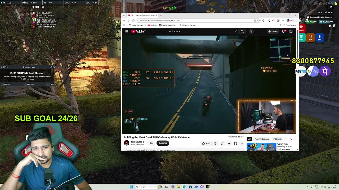
Task: Click the YouTube search magnifier button
Action: pyautogui.click(x=242, y=31)
